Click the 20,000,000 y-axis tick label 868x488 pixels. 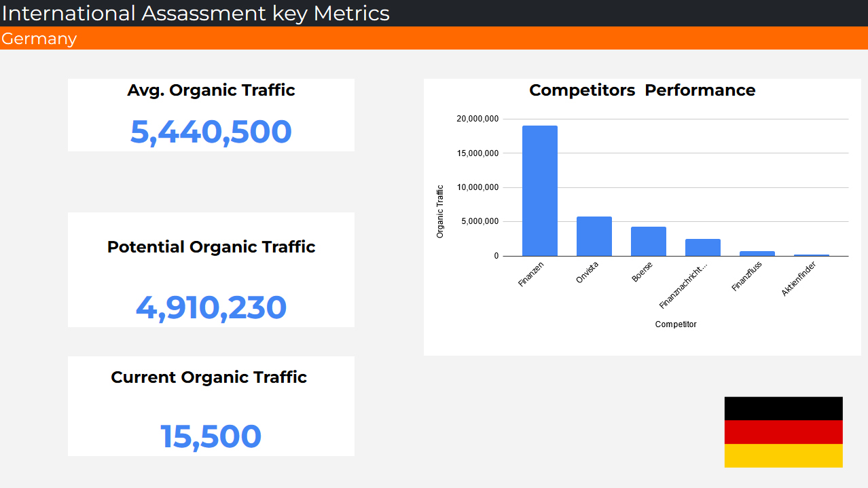coord(477,119)
